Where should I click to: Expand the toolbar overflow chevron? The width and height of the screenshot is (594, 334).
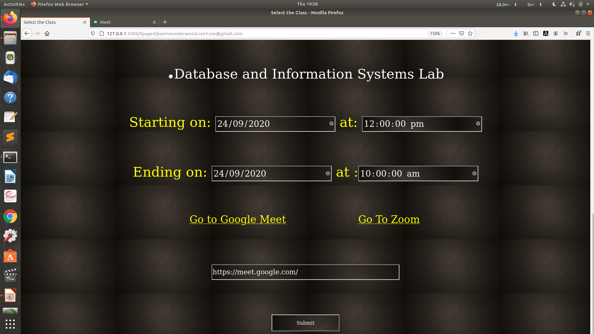[x=566, y=33]
